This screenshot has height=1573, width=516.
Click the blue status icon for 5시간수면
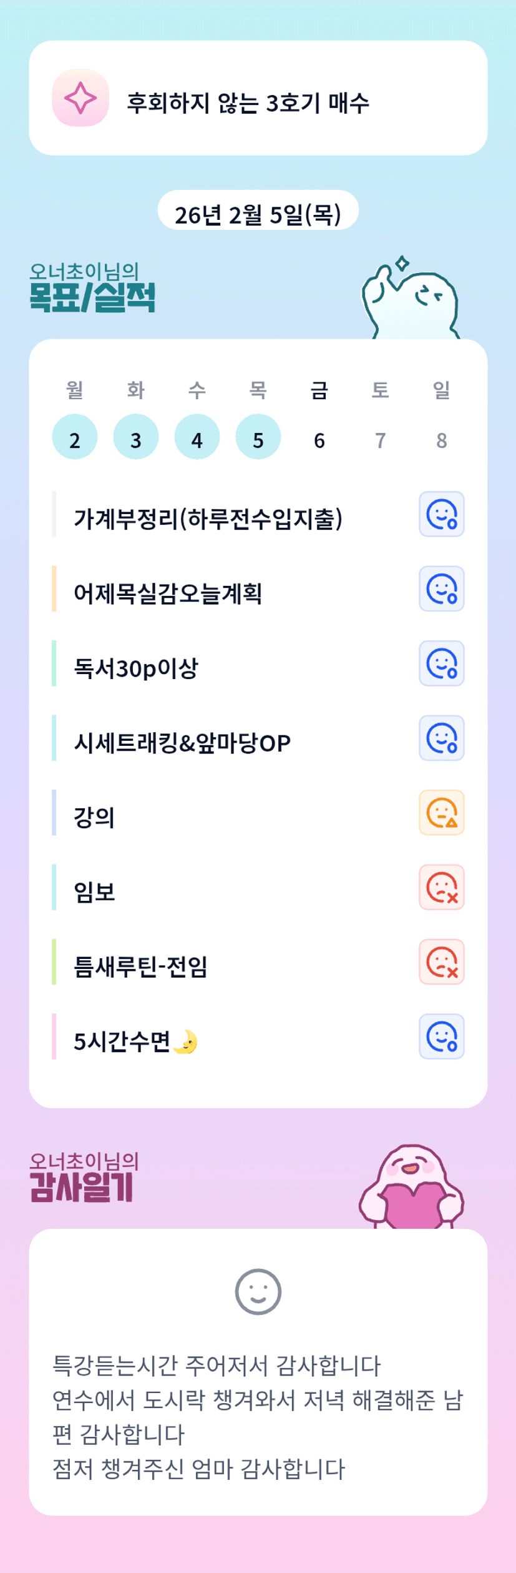point(441,1036)
